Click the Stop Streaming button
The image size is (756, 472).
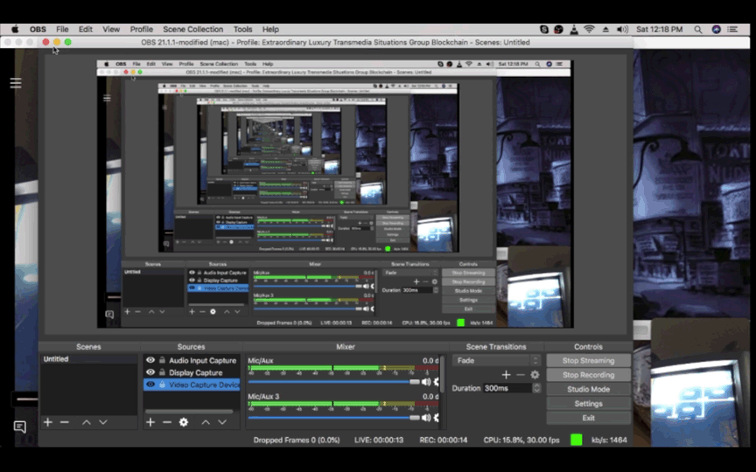[588, 360]
